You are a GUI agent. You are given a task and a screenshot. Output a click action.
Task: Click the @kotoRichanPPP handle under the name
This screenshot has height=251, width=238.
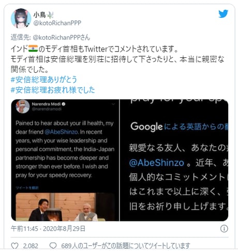click(x=57, y=23)
